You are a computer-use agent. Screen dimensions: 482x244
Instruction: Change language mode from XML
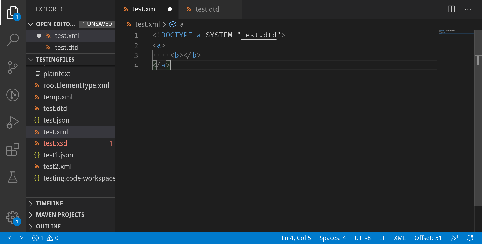tap(400, 238)
